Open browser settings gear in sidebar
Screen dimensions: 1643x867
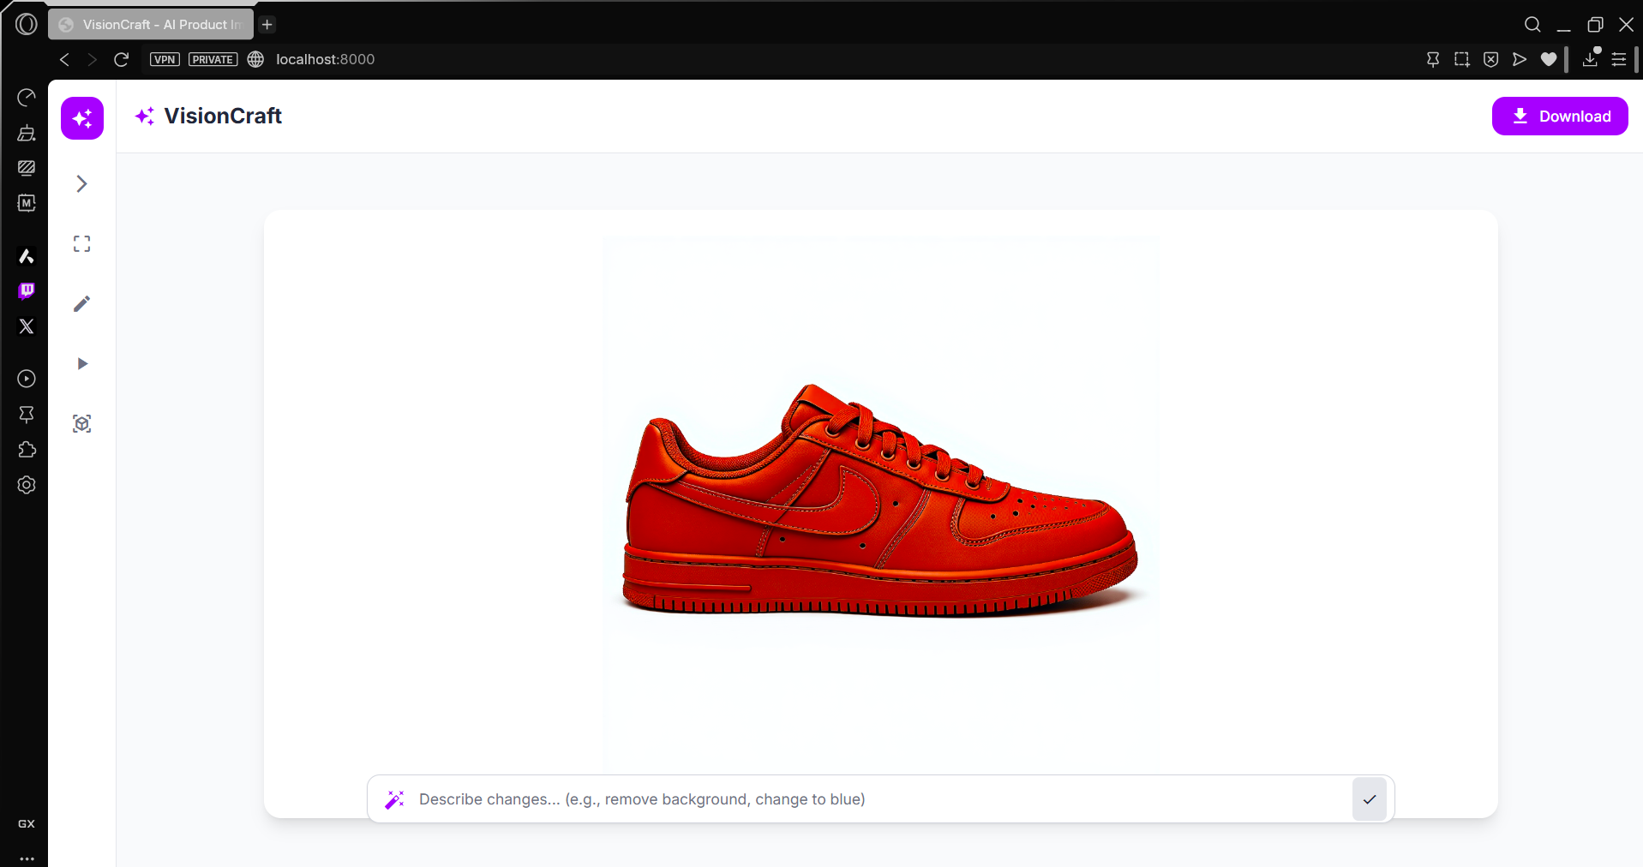[x=27, y=485]
